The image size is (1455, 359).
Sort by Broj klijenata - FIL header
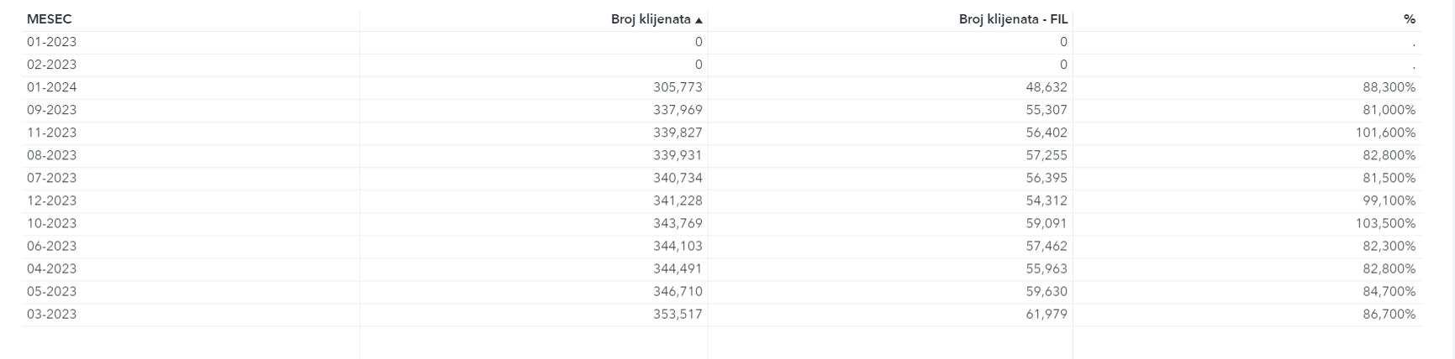(1013, 19)
